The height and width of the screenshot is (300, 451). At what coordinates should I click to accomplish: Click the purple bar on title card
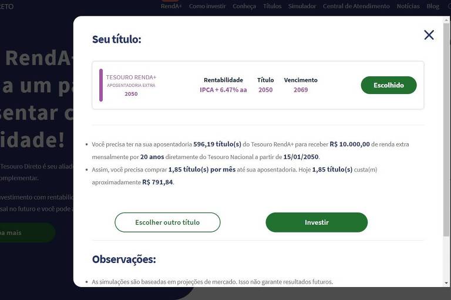coord(101,85)
